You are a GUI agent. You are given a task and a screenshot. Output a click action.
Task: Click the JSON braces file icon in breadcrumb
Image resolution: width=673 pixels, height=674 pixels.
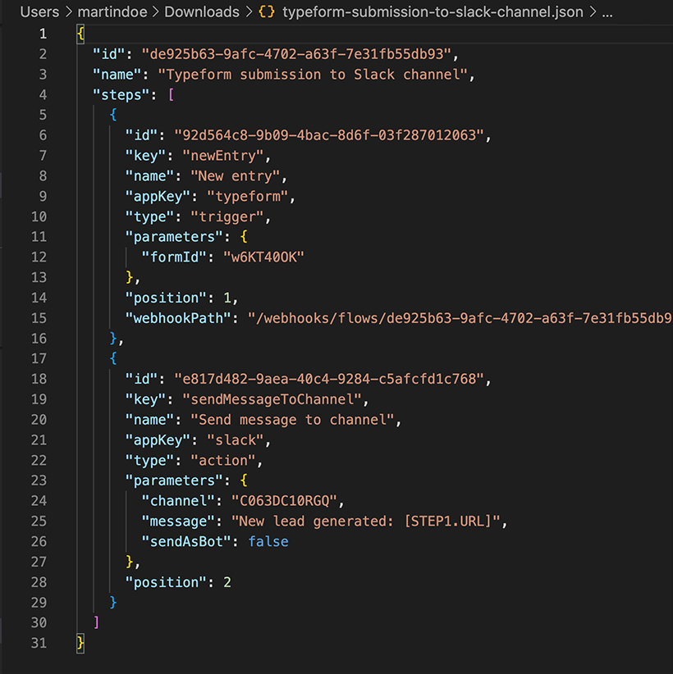click(267, 12)
